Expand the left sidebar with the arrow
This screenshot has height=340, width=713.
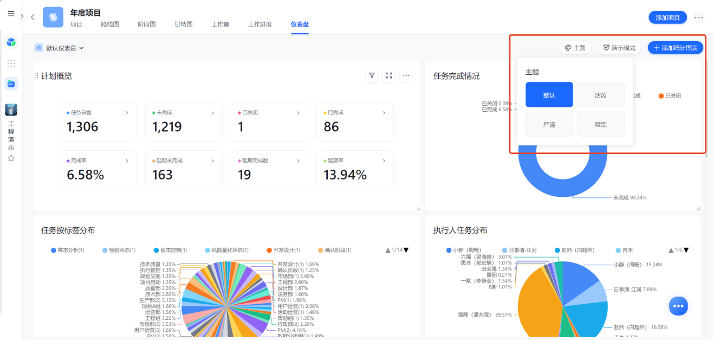tap(22, 17)
